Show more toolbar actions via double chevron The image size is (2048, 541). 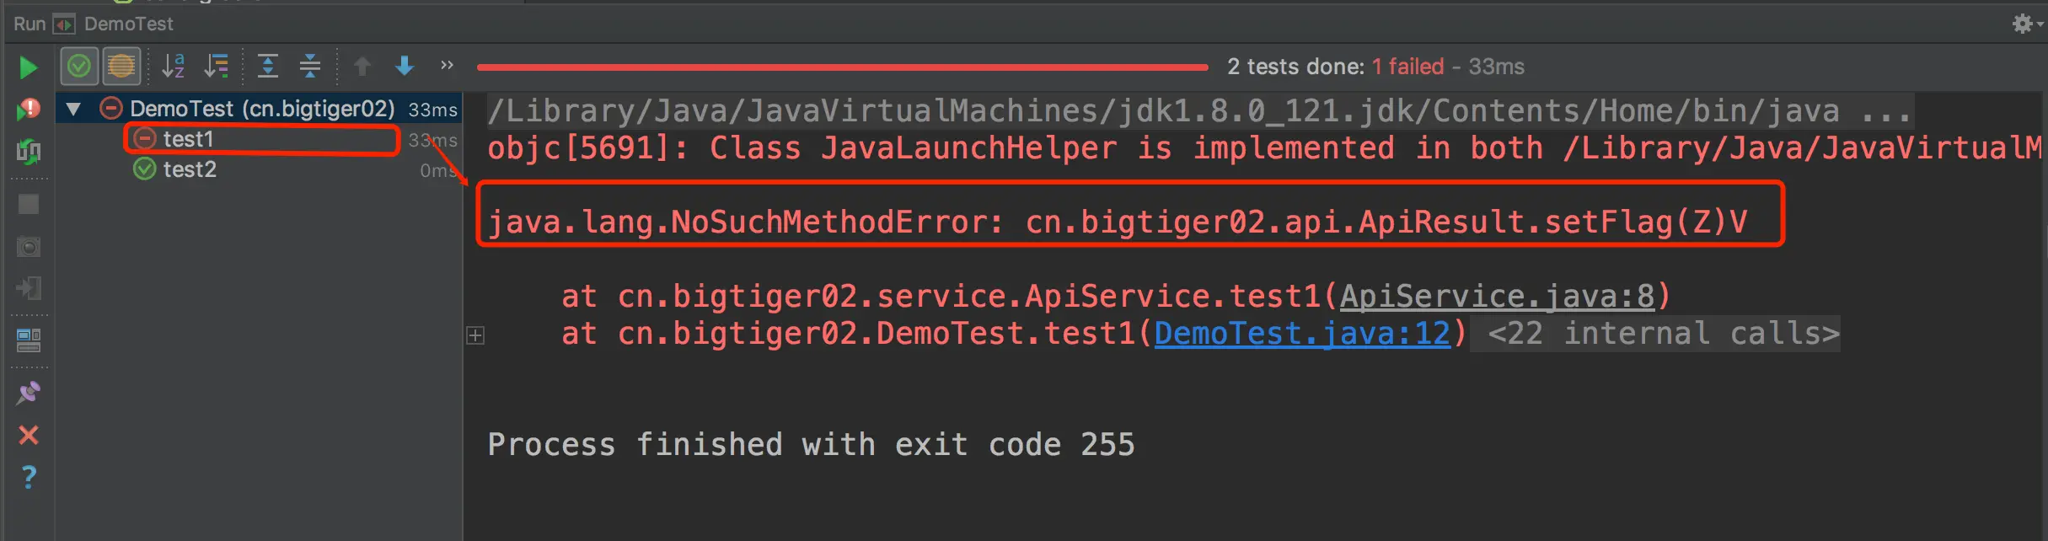click(447, 66)
